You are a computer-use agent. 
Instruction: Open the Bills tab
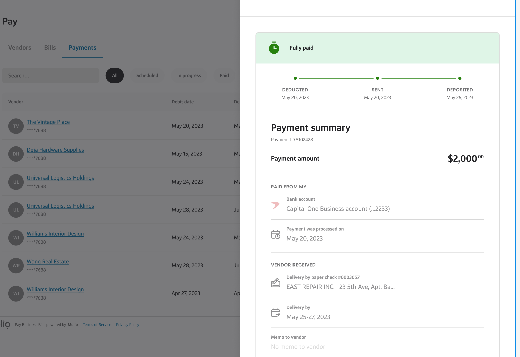coord(50,47)
